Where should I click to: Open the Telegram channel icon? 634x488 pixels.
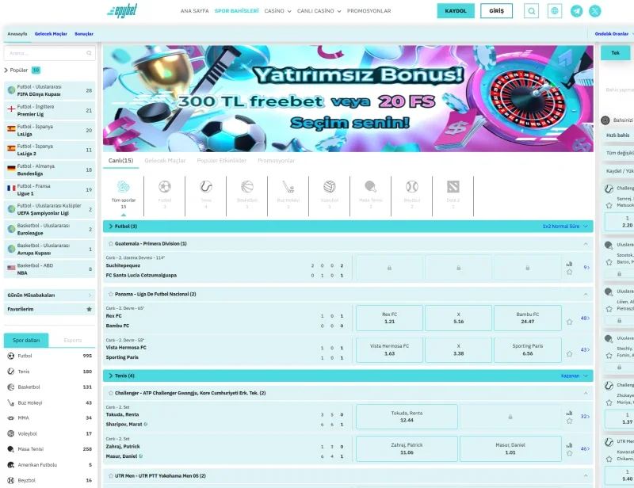click(x=577, y=11)
